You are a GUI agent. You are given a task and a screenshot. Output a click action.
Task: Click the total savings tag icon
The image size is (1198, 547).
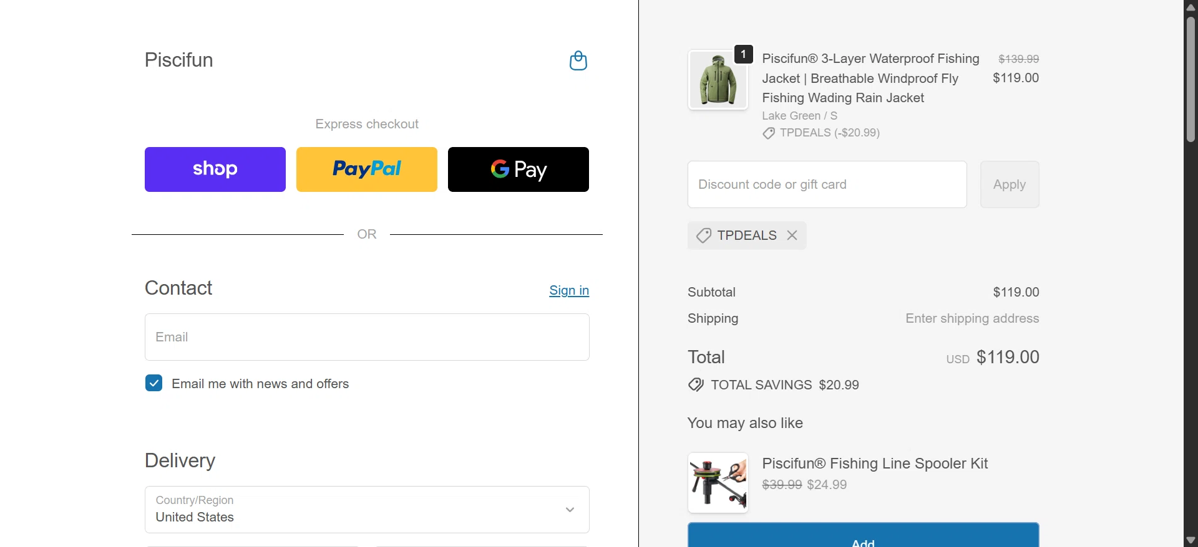coord(696,385)
